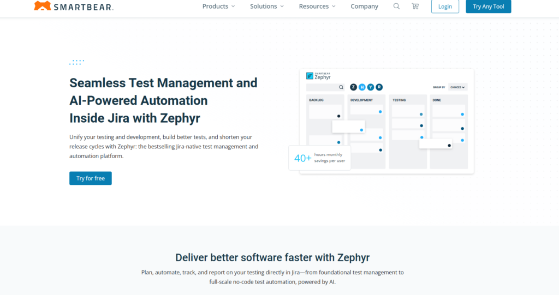Click the search magnifier inside Zephyr board preview

coord(341,87)
